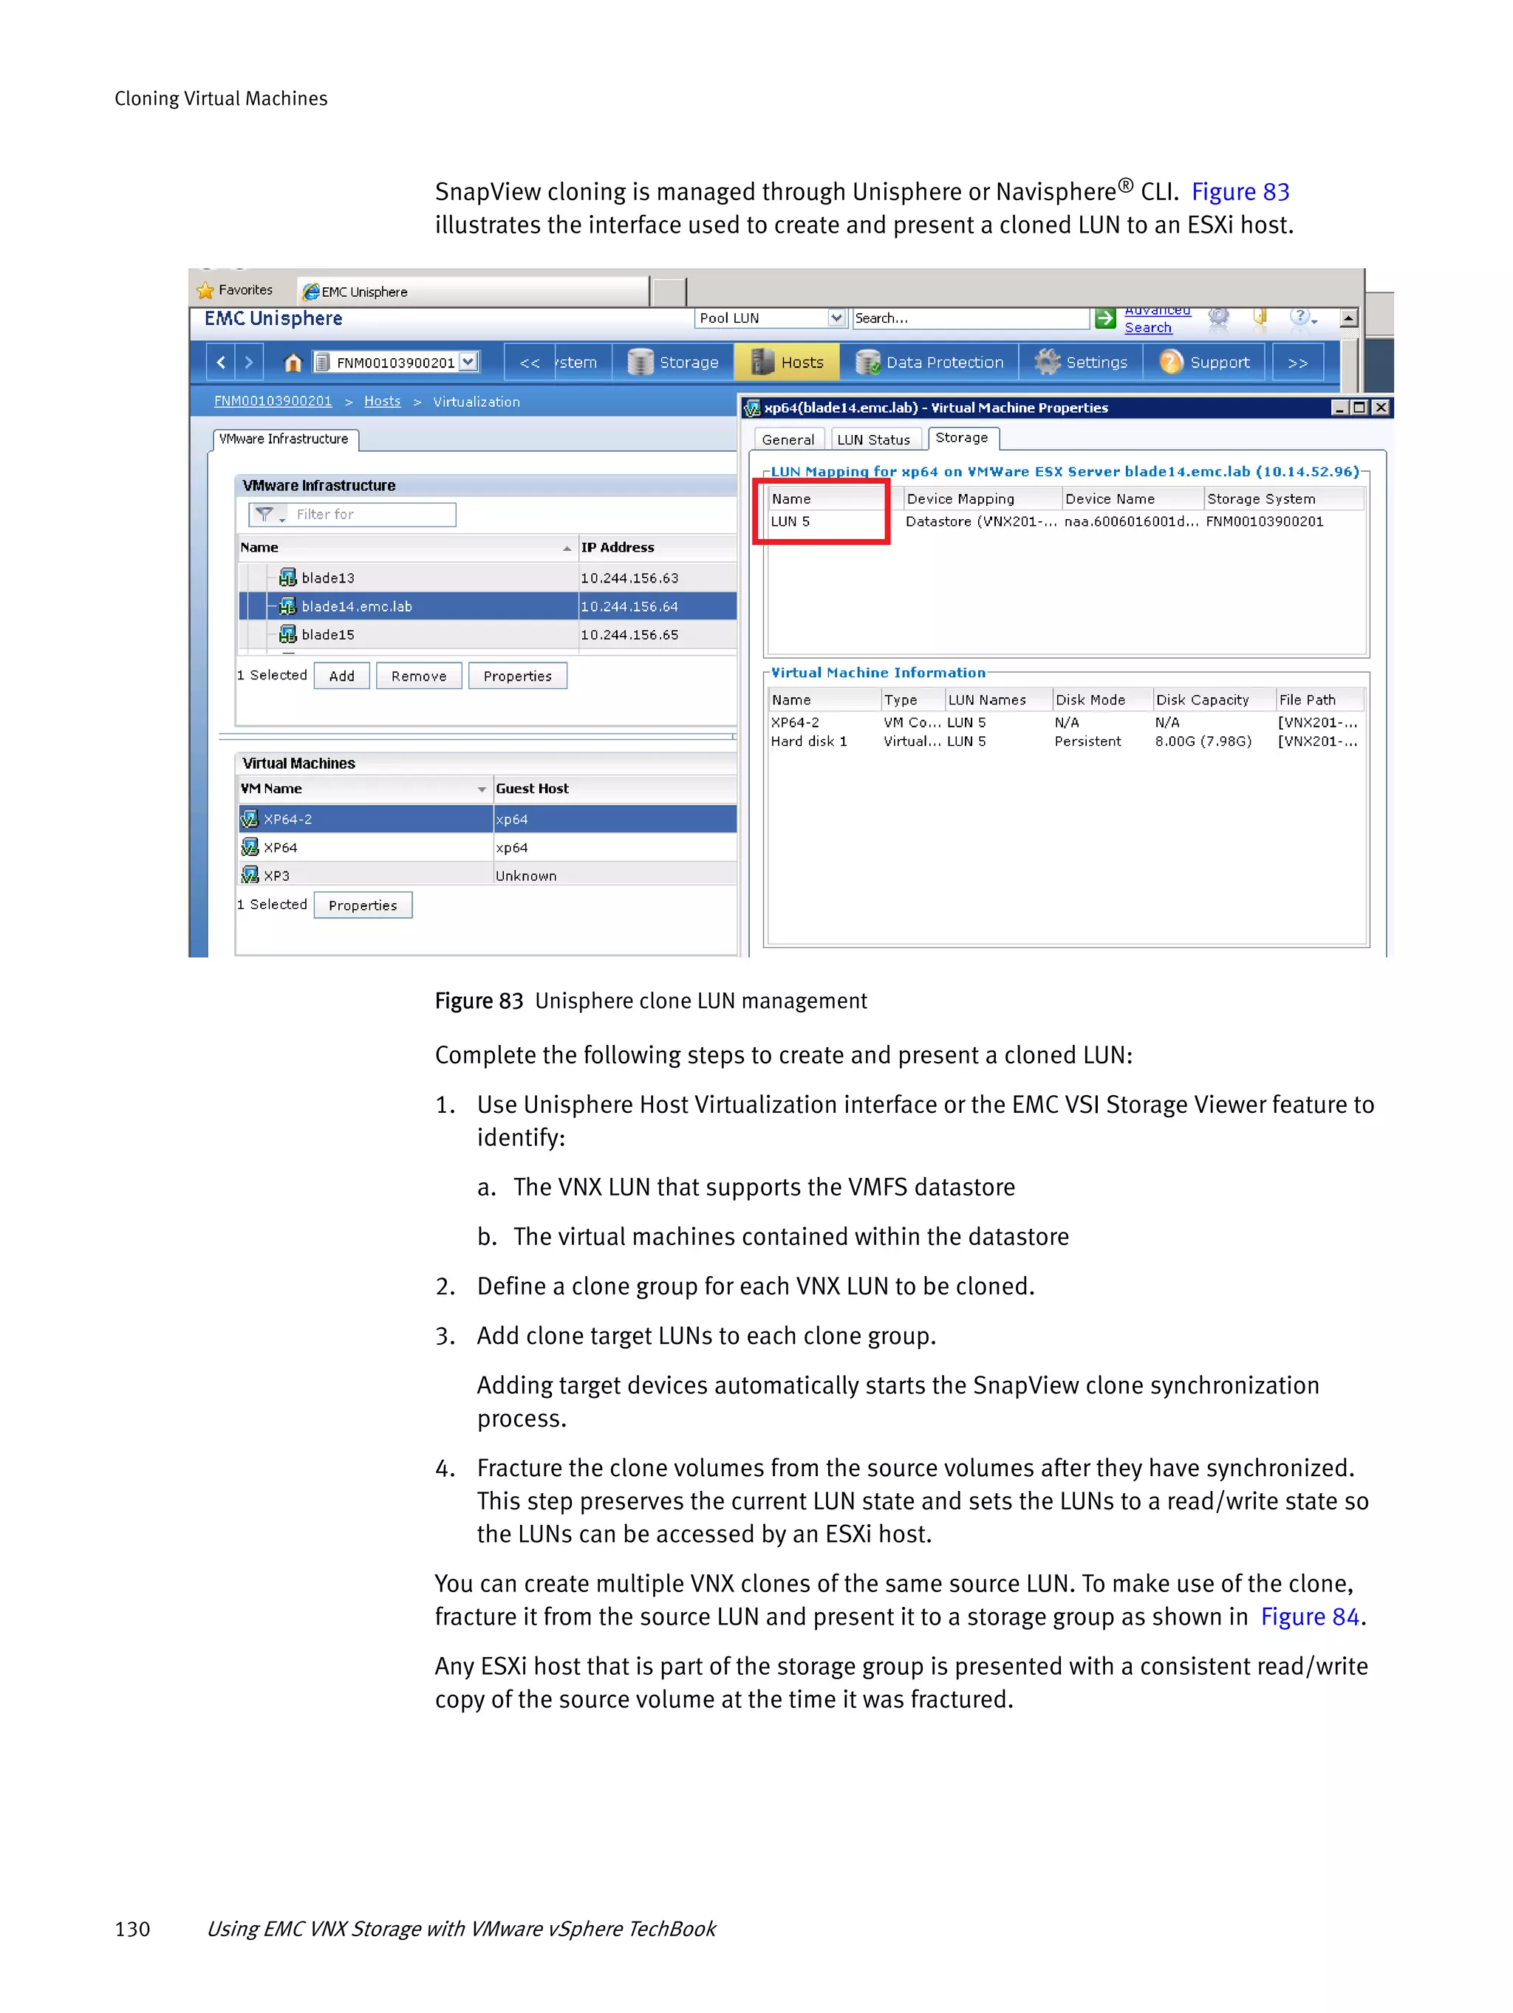Click the filter funnel icon
The width and height of the screenshot is (1513, 2013).
click(x=264, y=514)
